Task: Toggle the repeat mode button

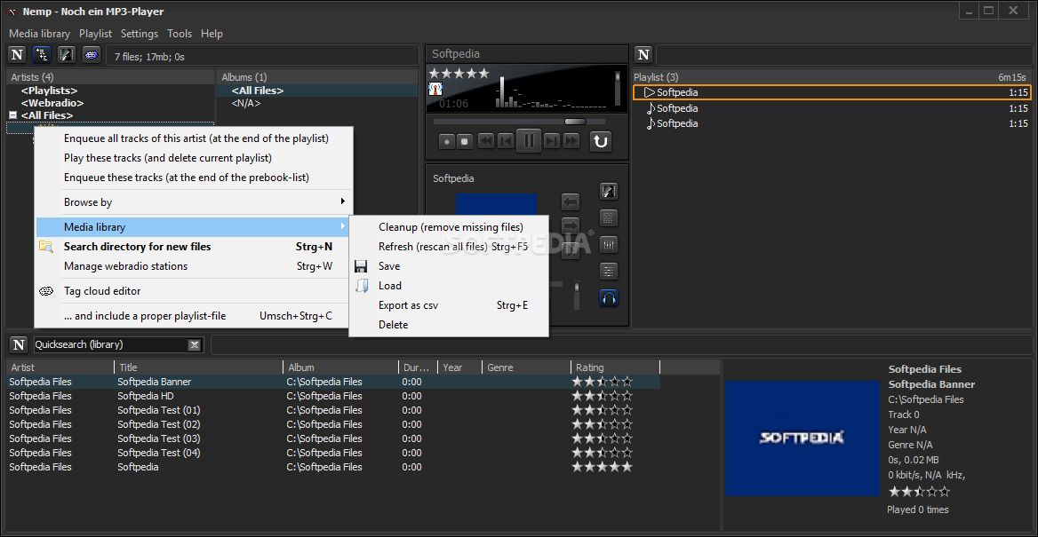Action: (600, 141)
